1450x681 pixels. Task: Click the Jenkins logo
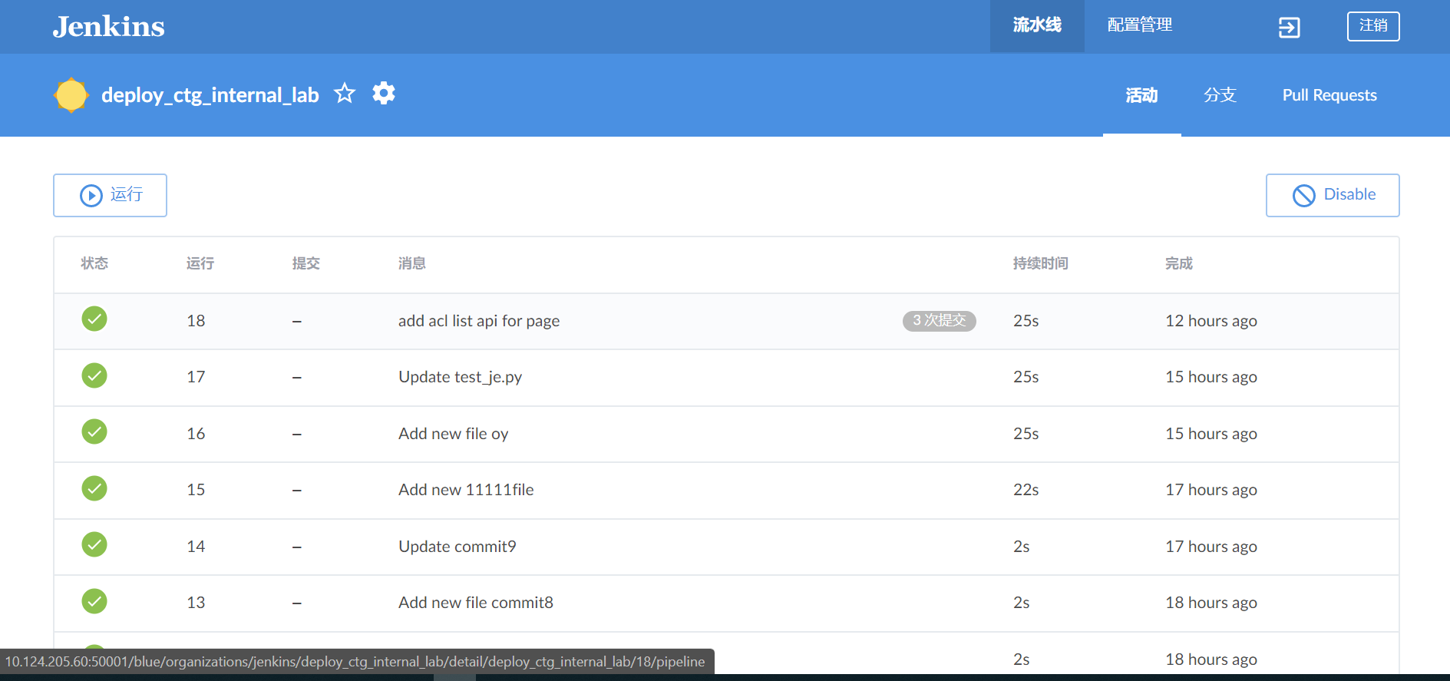108,27
